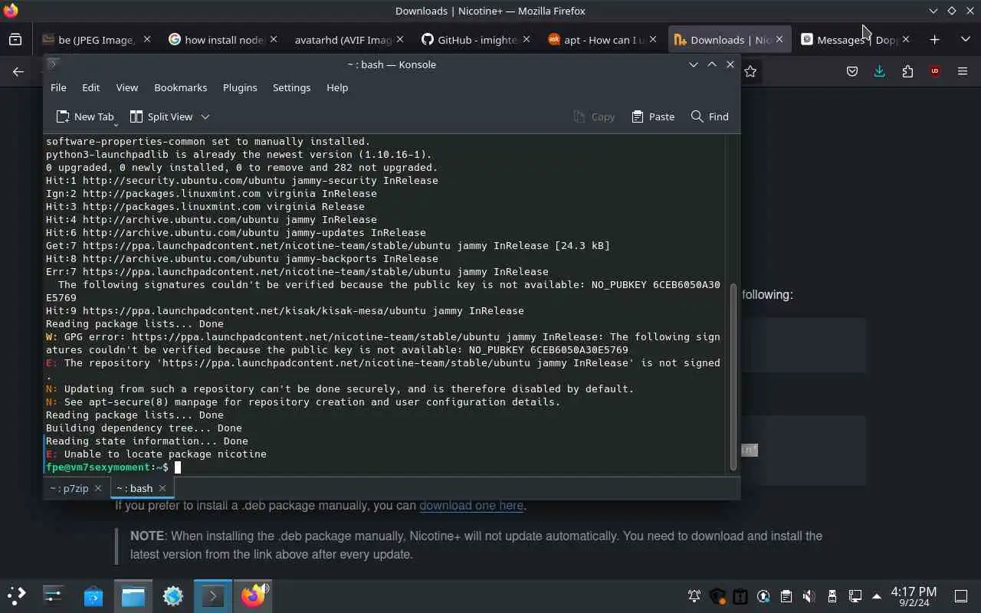Open a new Firefox tab with plus
Image resolution: width=981 pixels, height=613 pixels.
[x=934, y=39]
